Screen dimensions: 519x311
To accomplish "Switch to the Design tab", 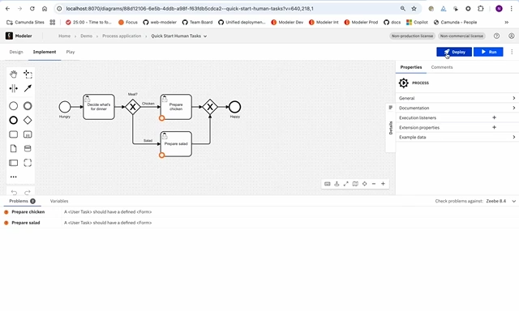I will (x=16, y=52).
